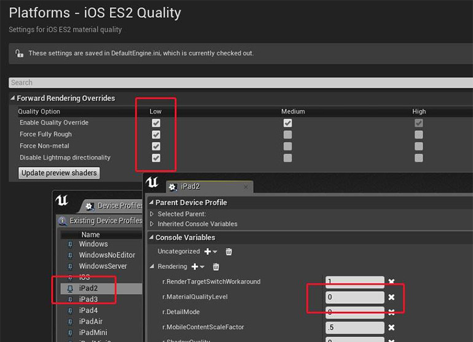Toggle Force Non-metal for High

click(419, 146)
